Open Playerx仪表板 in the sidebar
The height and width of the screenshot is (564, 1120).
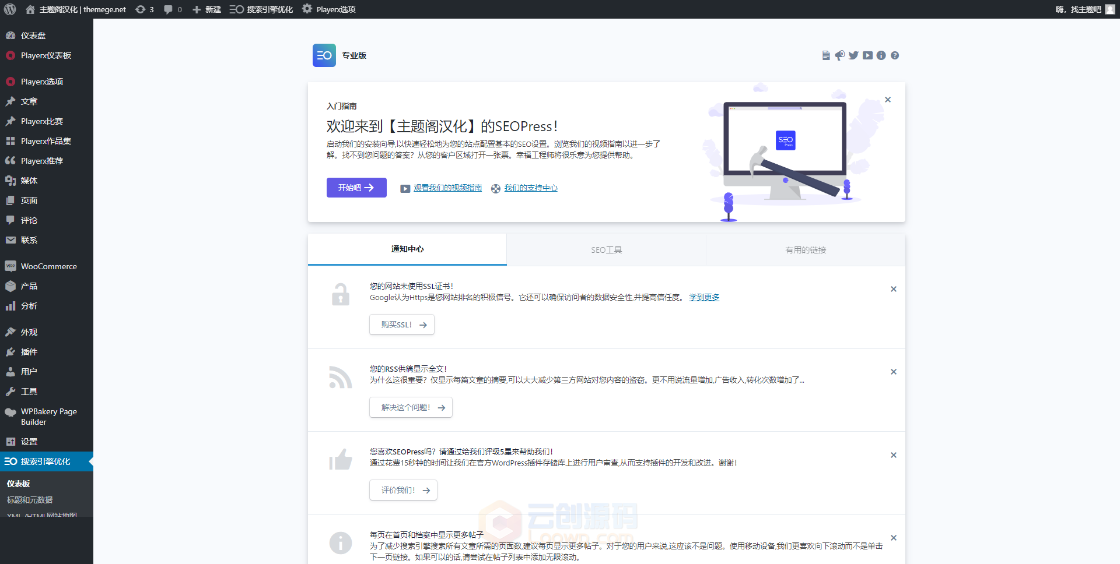coord(47,55)
